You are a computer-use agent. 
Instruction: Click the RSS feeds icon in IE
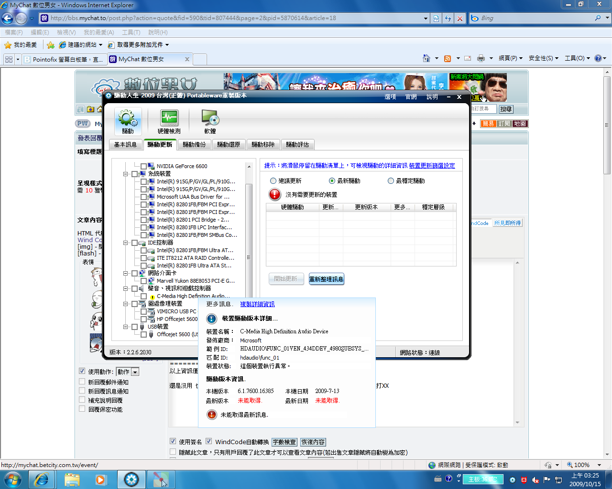pos(448,58)
